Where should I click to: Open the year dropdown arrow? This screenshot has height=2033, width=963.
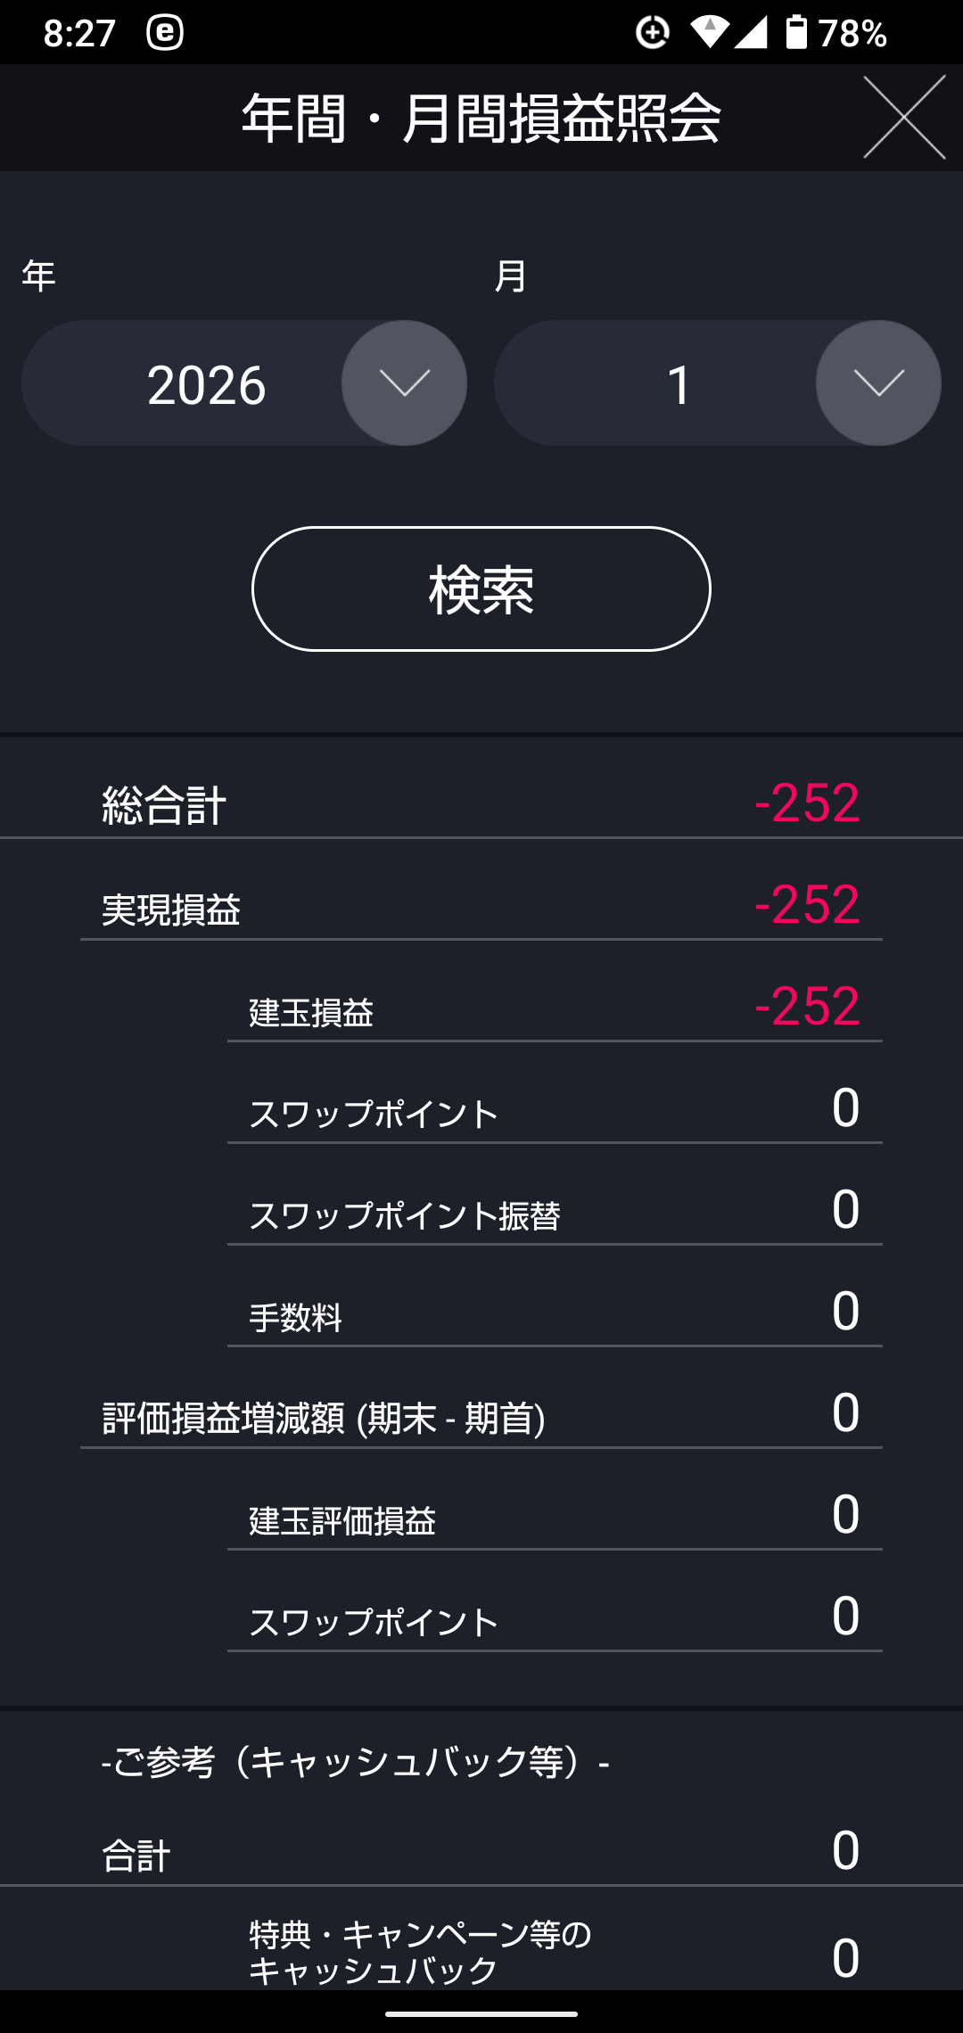coord(404,383)
